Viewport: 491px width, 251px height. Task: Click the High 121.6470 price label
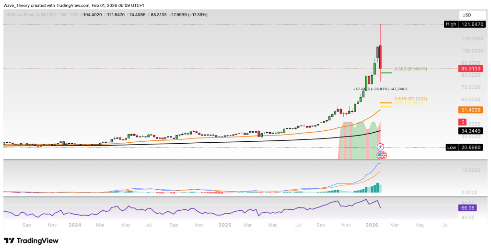point(466,24)
